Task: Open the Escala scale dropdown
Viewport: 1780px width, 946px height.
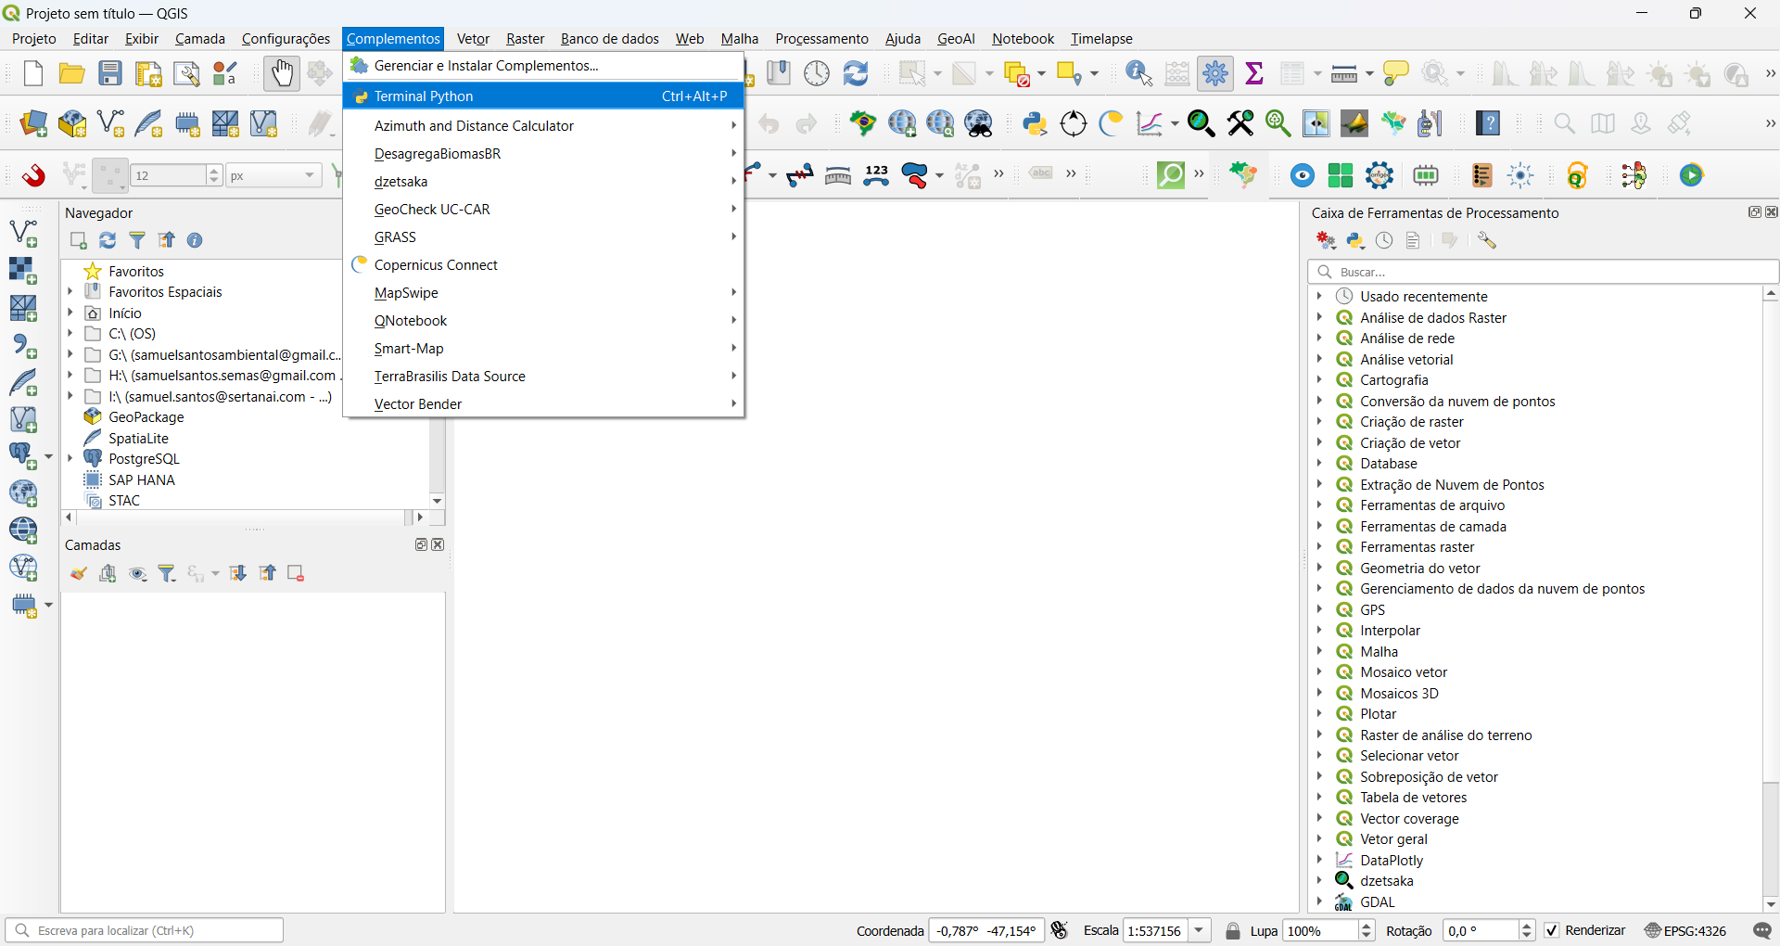Action: tap(1201, 930)
